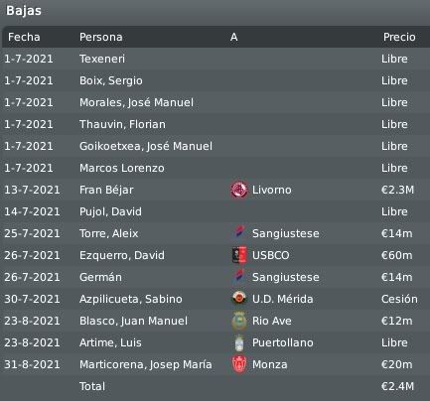The image size is (430, 401).
Task: Click the Rio Ave club crest
Action: (x=239, y=321)
